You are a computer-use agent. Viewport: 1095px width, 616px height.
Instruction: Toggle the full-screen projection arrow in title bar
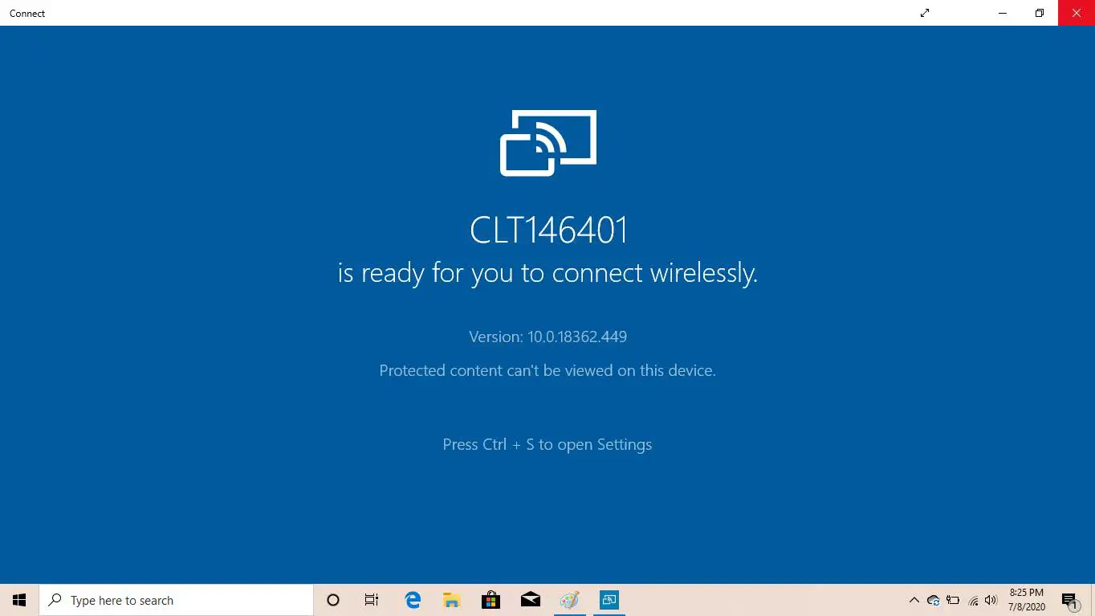[924, 13]
